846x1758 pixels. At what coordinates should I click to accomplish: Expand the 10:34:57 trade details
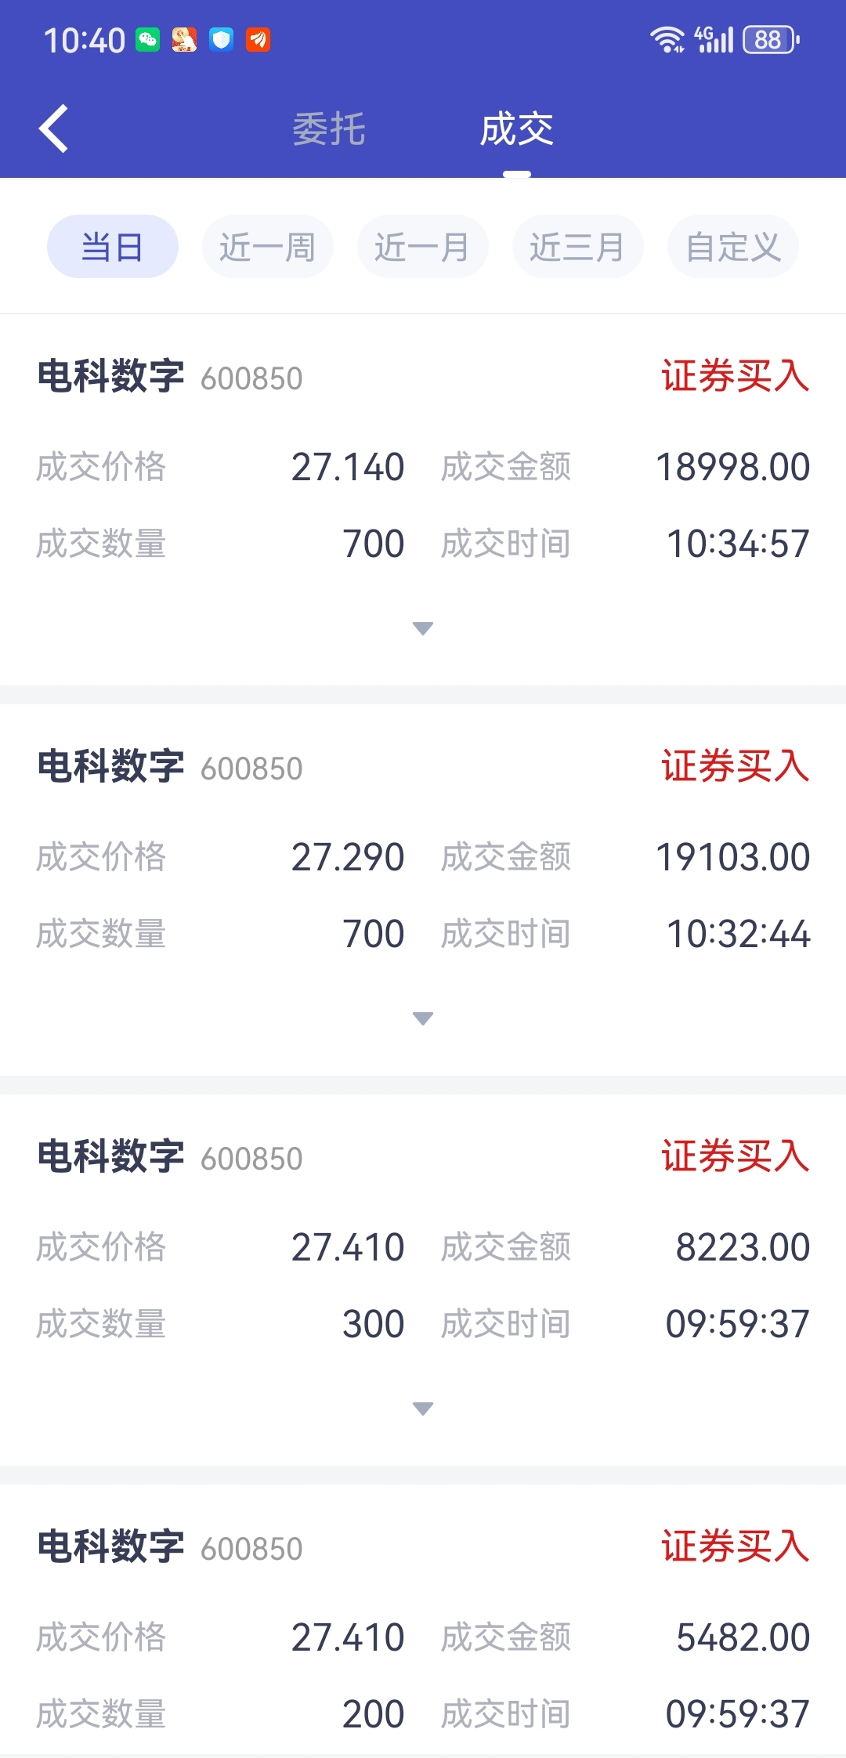pos(423,628)
